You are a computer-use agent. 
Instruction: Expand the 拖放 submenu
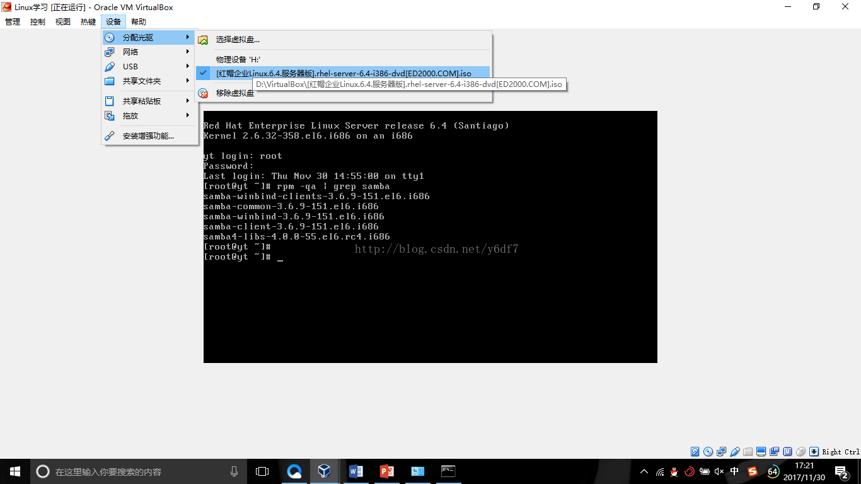tap(149, 116)
